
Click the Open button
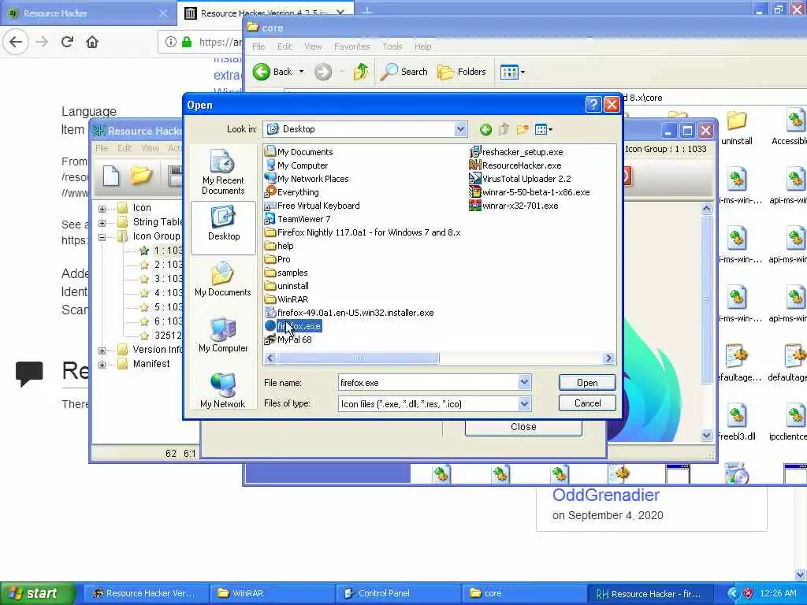coord(586,382)
